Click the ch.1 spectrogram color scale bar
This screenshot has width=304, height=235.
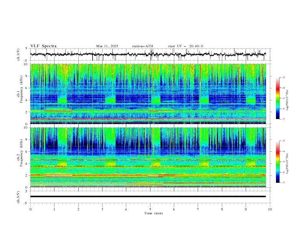coord(278,98)
